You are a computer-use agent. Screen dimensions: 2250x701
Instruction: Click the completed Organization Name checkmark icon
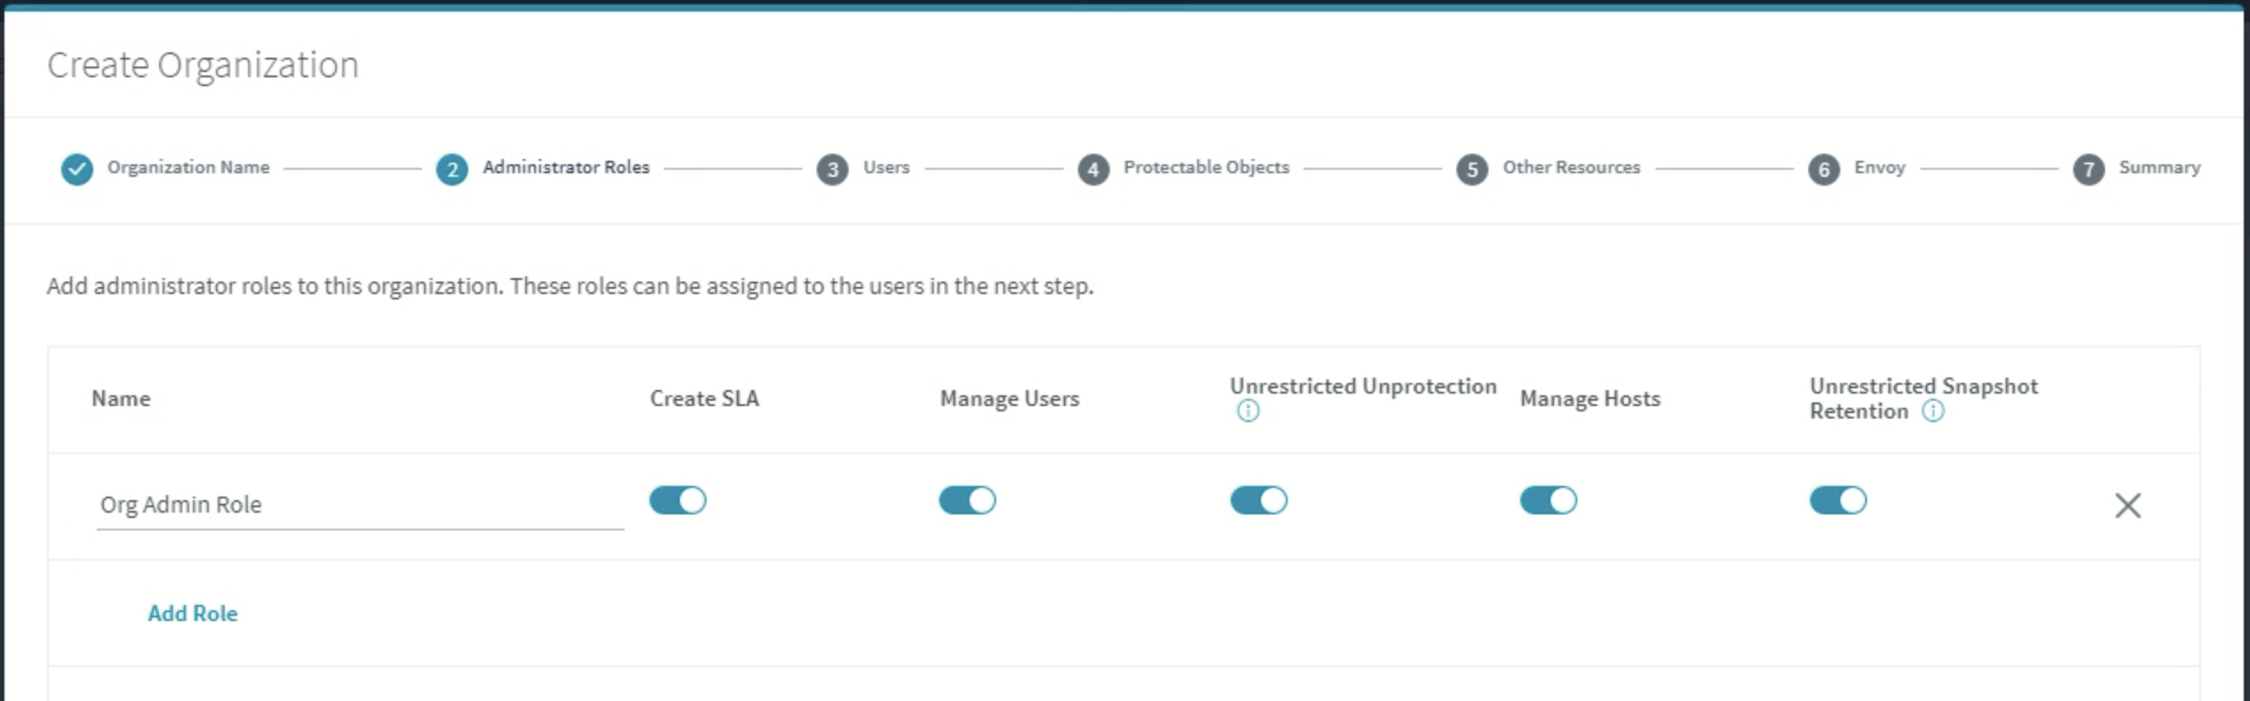[x=77, y=169]
